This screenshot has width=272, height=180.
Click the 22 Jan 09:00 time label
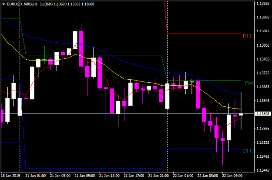[x=232, y=176]
